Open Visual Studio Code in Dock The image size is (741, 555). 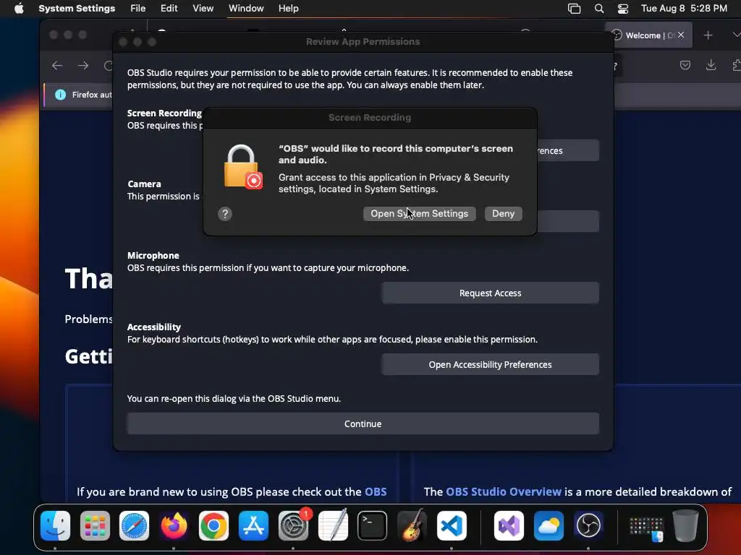pos(452,525)
